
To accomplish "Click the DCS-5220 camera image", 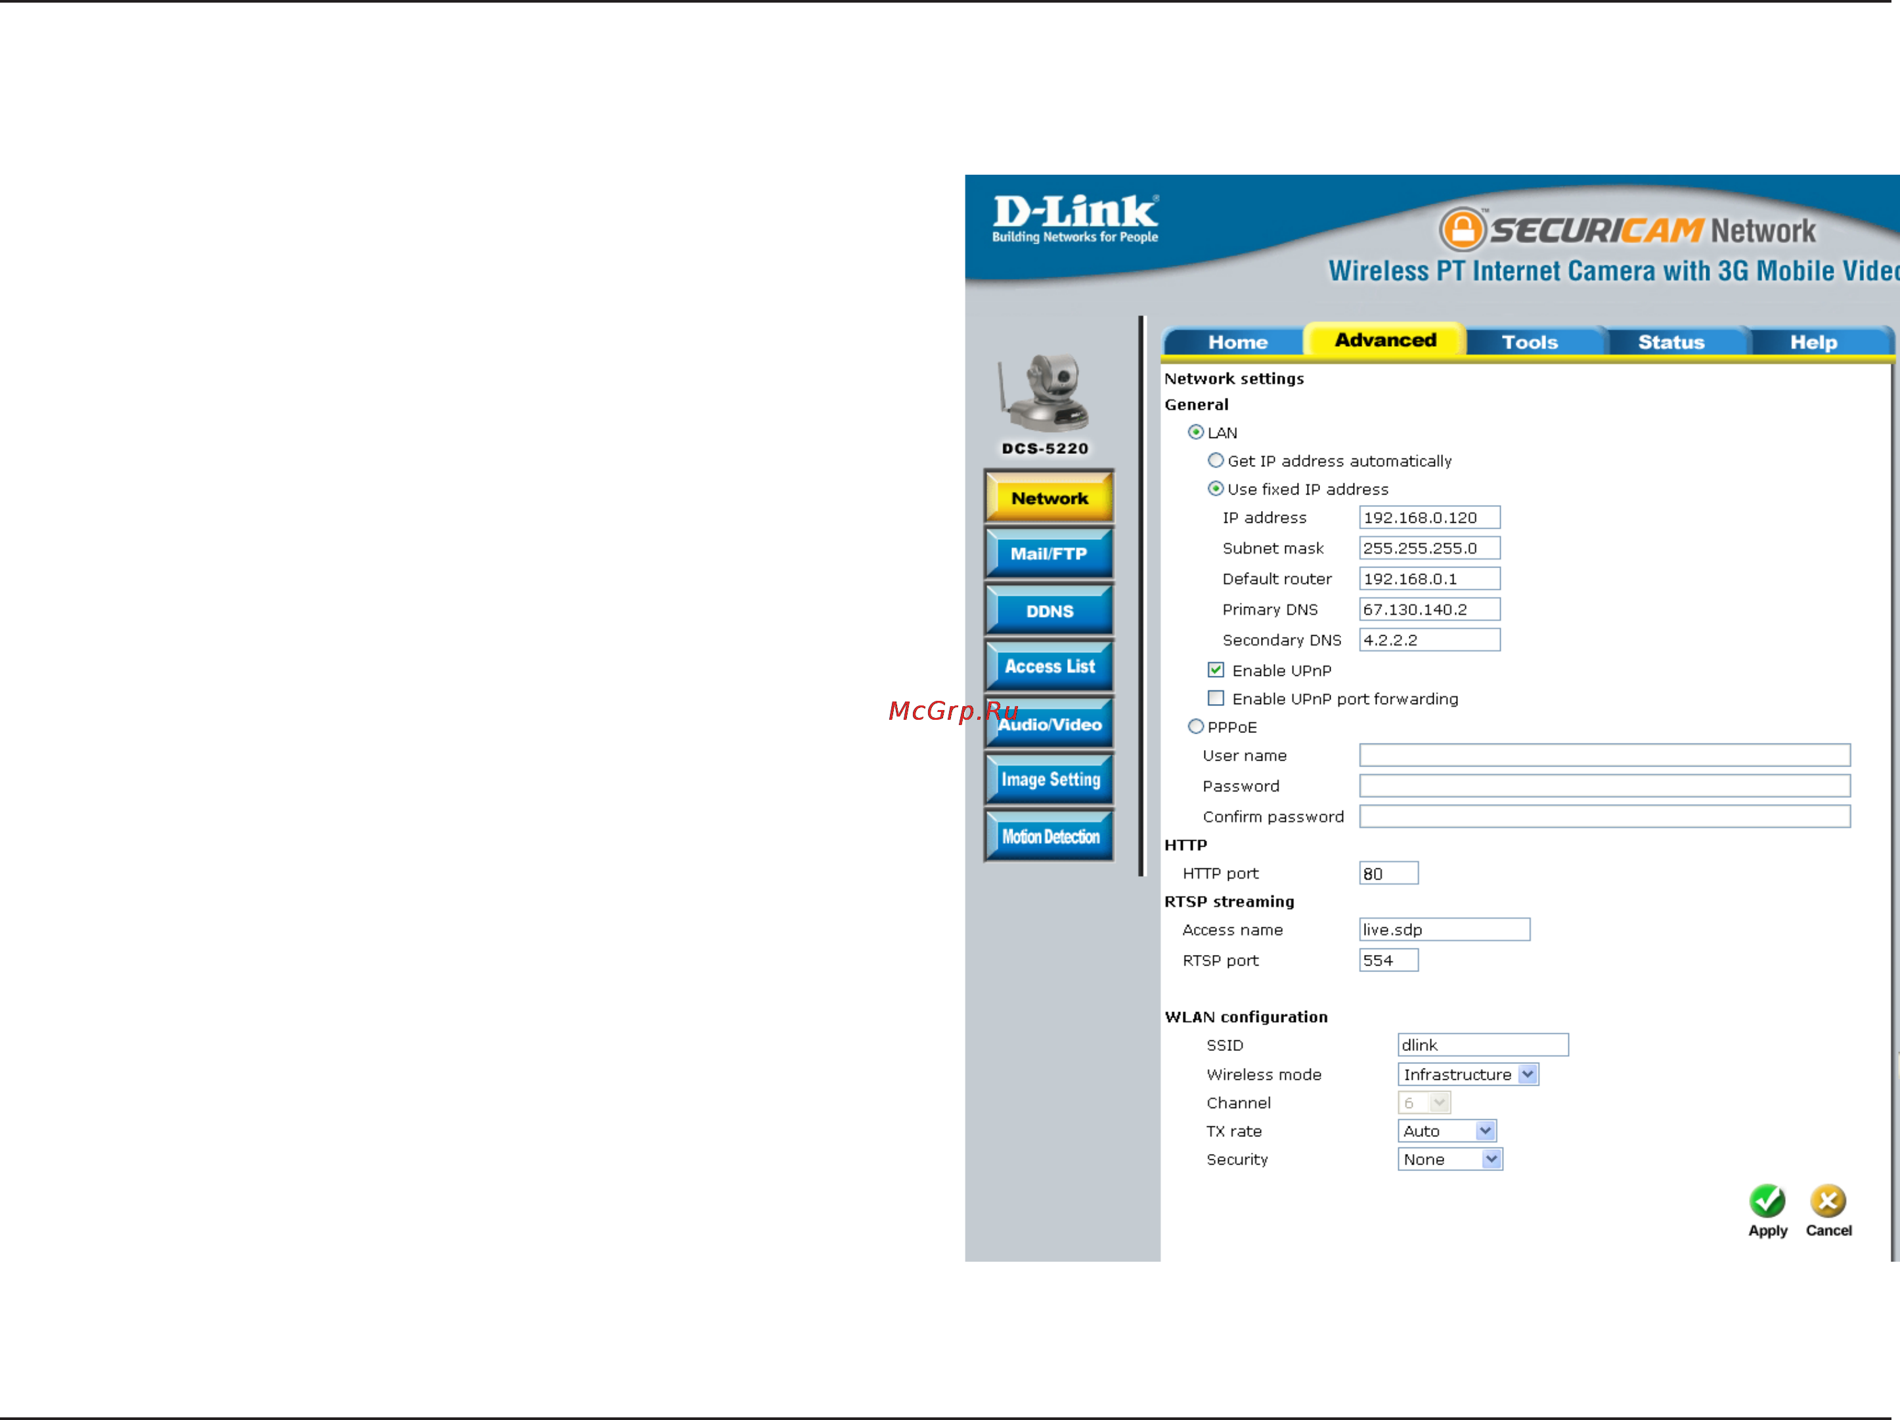I will click(x=1044, y=393).
